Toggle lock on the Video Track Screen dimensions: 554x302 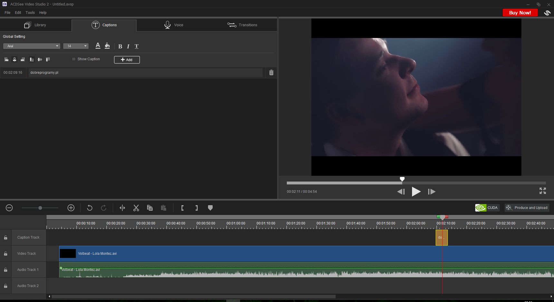[x=5, y=254]
